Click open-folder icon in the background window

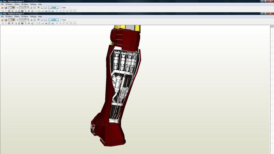pyautogui.click(x=2, y=8)
